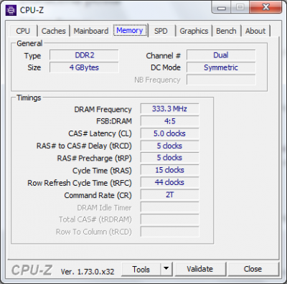
Task: Click the Command Rate 2T field
Action: pos(169,195)
